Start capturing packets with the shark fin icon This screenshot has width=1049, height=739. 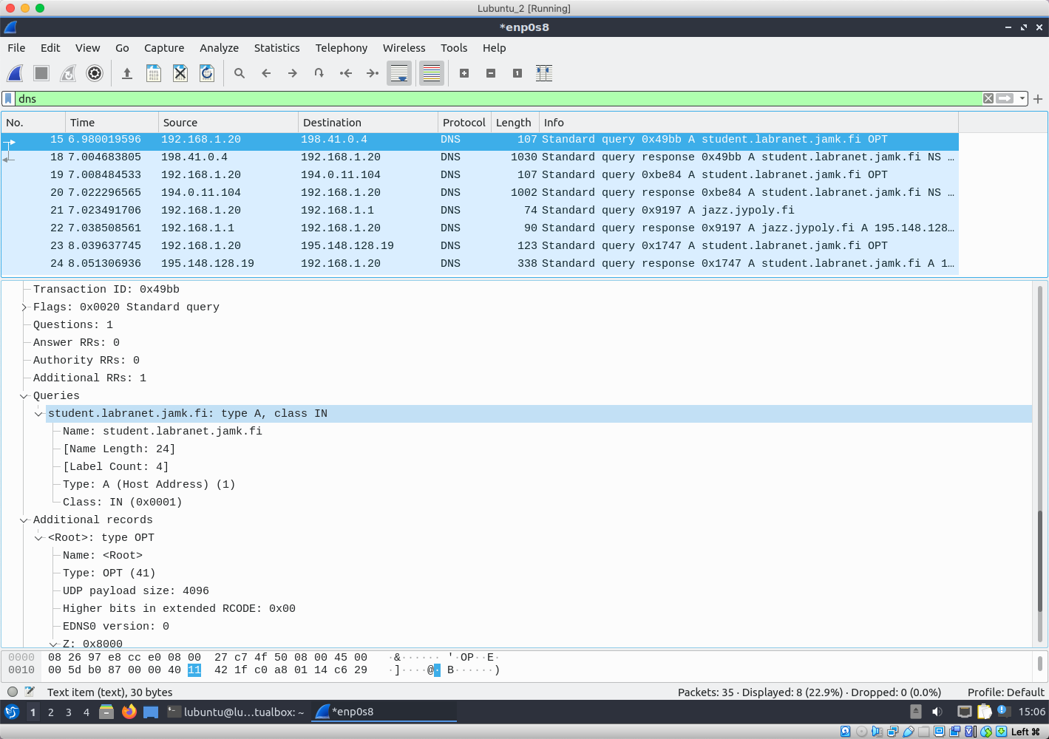point(15,73)
